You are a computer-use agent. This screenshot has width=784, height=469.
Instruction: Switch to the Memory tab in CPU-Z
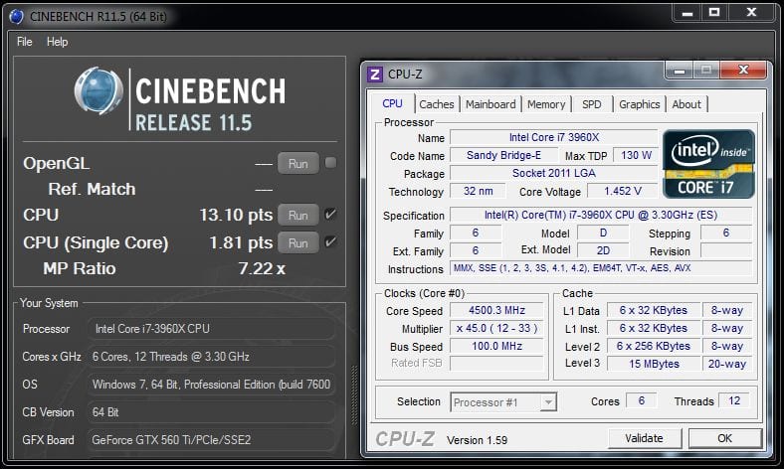click(x=546, y=104)
